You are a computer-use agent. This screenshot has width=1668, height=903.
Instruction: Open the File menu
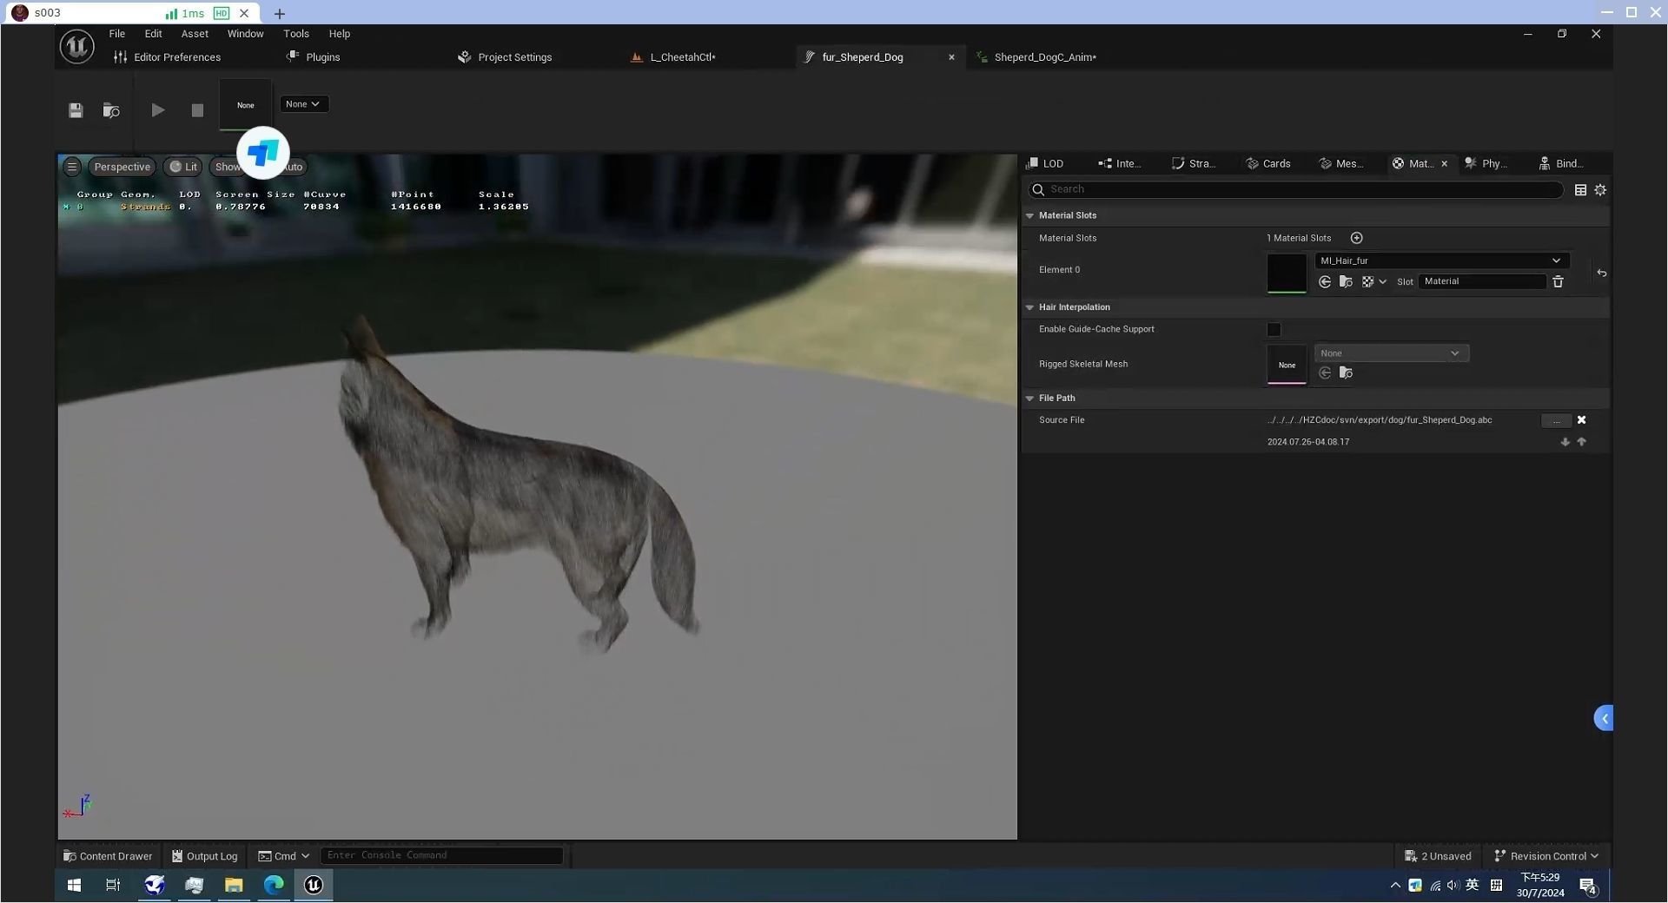[116, 34]
